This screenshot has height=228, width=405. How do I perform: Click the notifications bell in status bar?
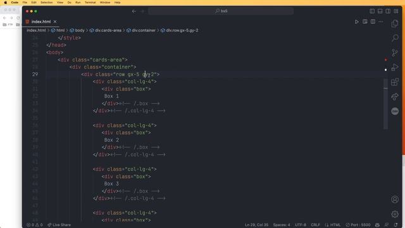coord(396,225)
